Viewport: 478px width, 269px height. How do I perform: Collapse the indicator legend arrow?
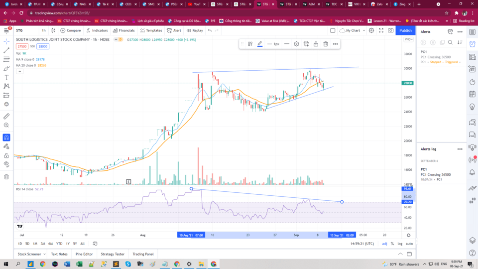[x=19, y=71]
